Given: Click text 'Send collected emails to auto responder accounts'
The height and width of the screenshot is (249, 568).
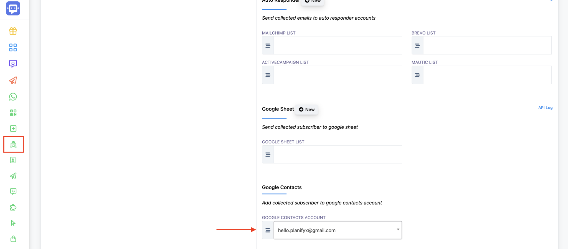Looking at the screenshot, I should tap(319, 18).
